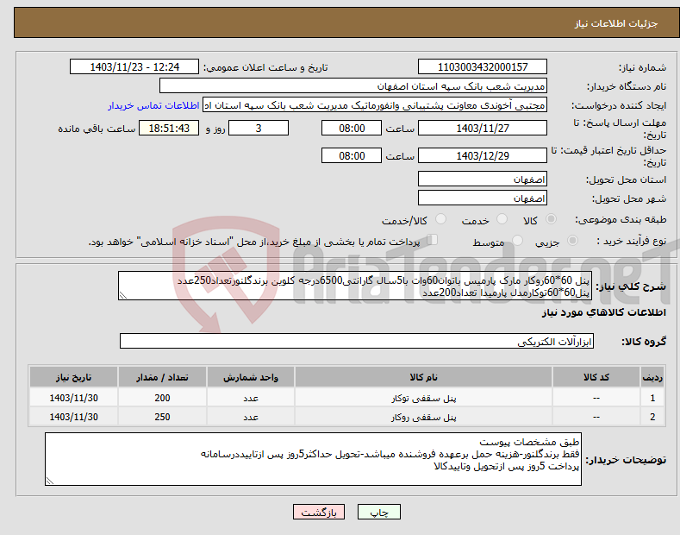Screen dimensions: 680x535
Task: Click the توضیحات خریدار notes textarea
Action: coord(313,459)
